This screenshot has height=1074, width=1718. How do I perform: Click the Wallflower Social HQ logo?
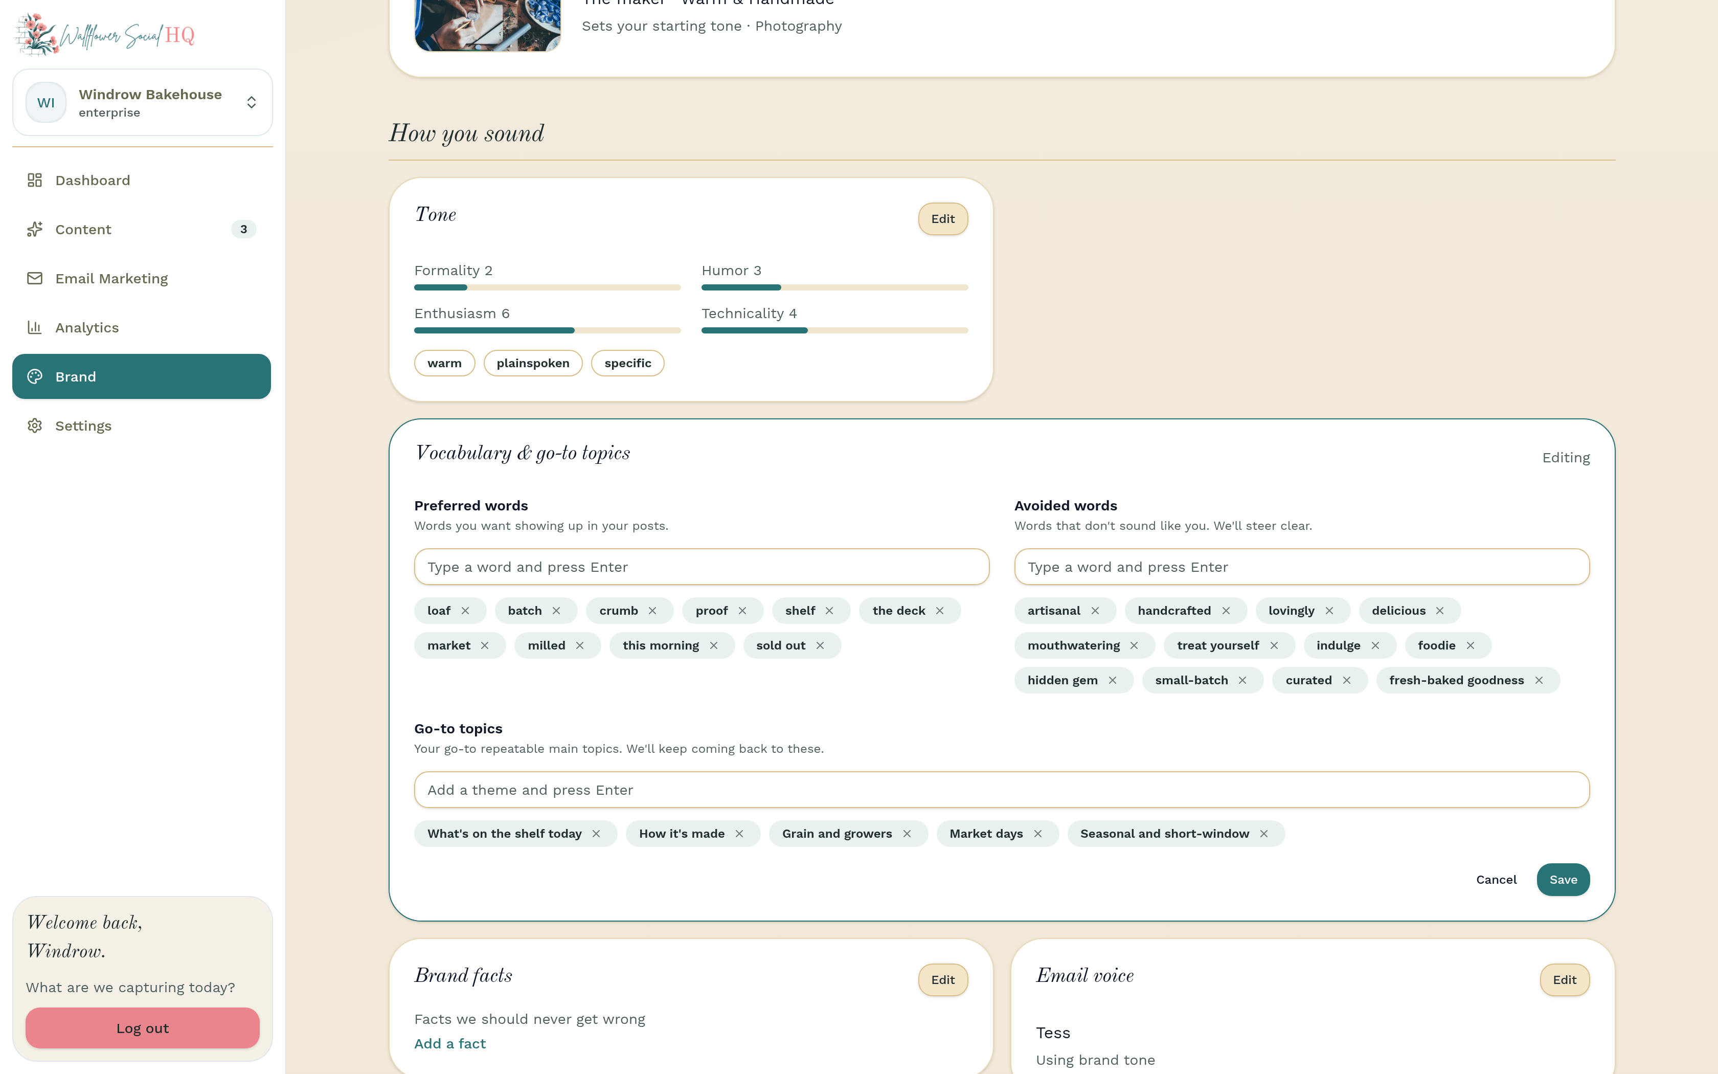(x=105, y=34)
